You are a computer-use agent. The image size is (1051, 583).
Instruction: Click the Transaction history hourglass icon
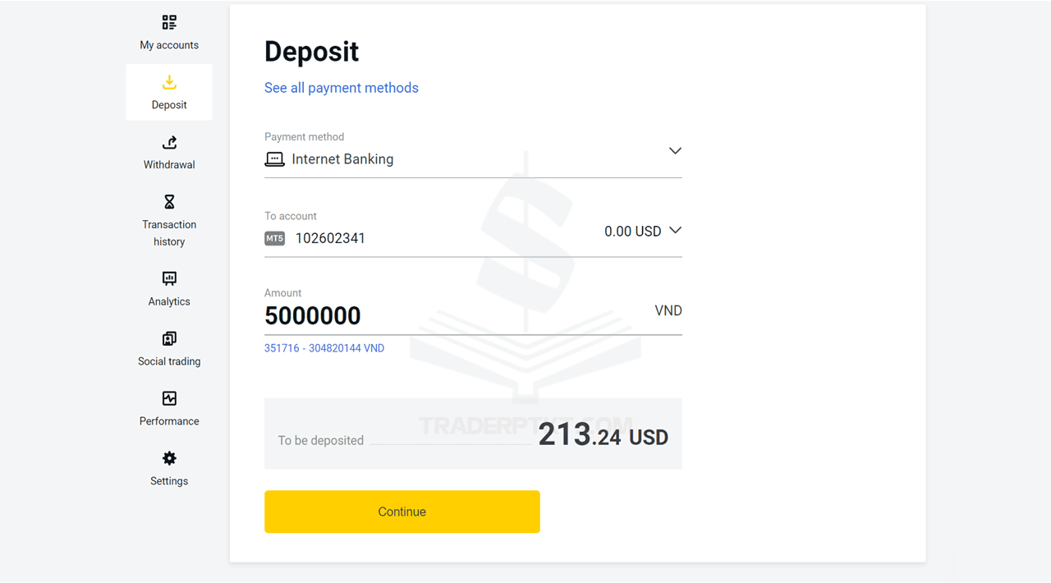[x=169, y=202]
